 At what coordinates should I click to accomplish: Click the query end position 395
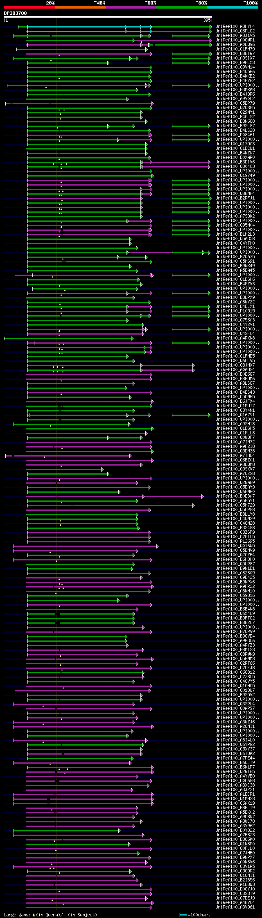[x=207, y=20]
